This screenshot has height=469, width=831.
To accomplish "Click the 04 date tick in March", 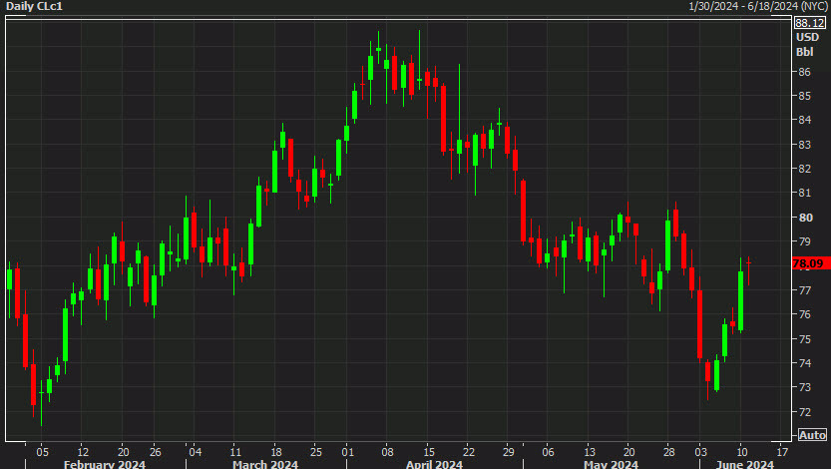I will click(196, 452).
